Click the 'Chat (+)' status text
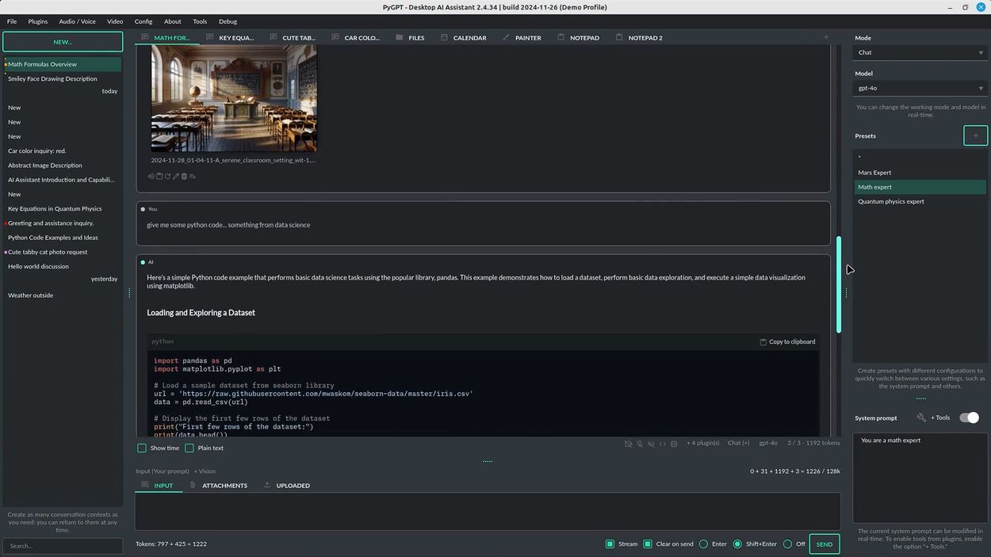 [739, 444]
